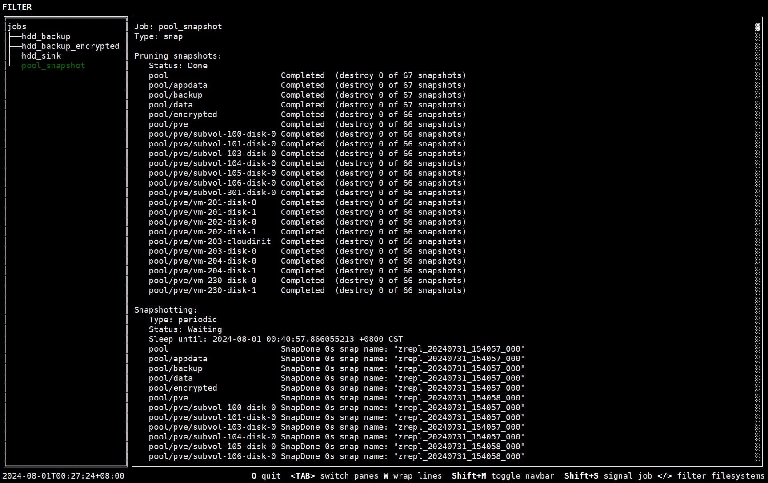Expand the Snapshotting section

(x=165, y=309)
